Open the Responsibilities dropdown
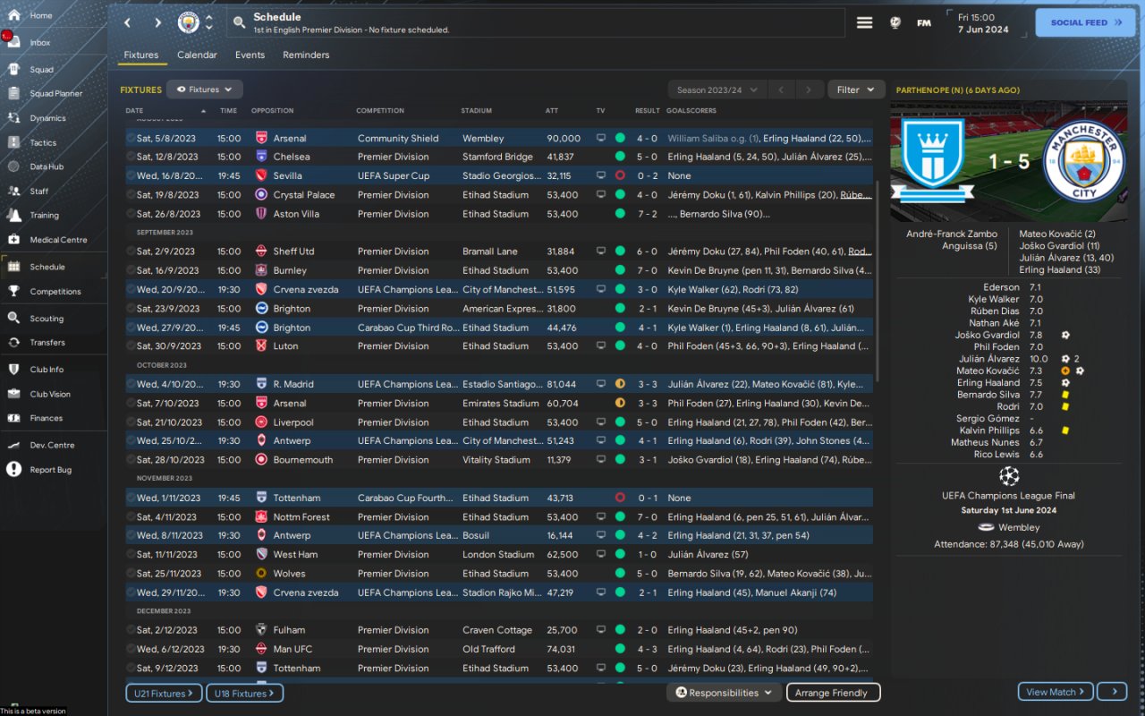This screenshot has width=1145, height=716. point(724,693)
